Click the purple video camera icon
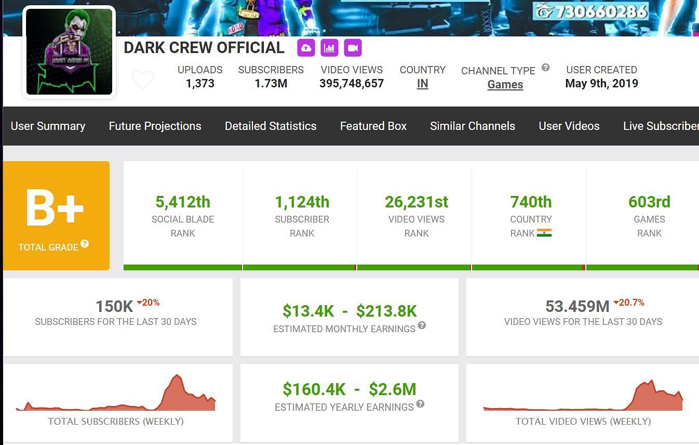Viewport: 699px width, 445px height. point(353,48)
